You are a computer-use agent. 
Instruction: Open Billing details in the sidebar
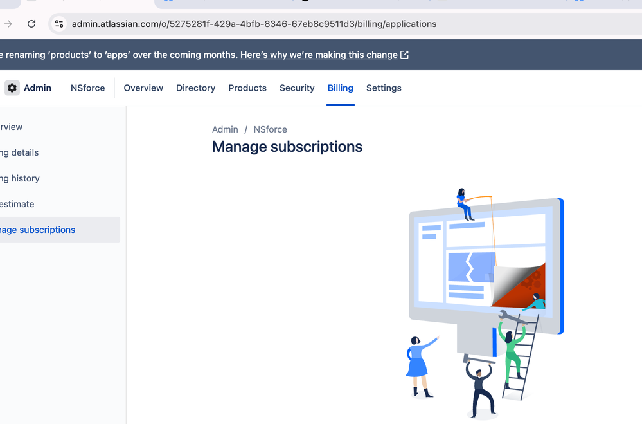pyautogui.click(x=60, y=152)
